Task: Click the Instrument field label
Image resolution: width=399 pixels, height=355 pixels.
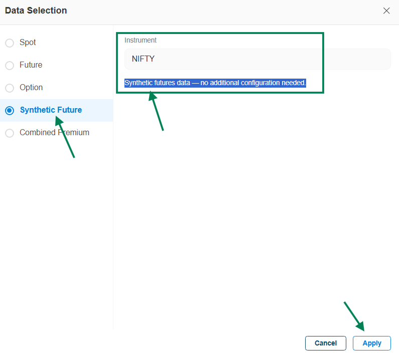Action: coord(141,40)
